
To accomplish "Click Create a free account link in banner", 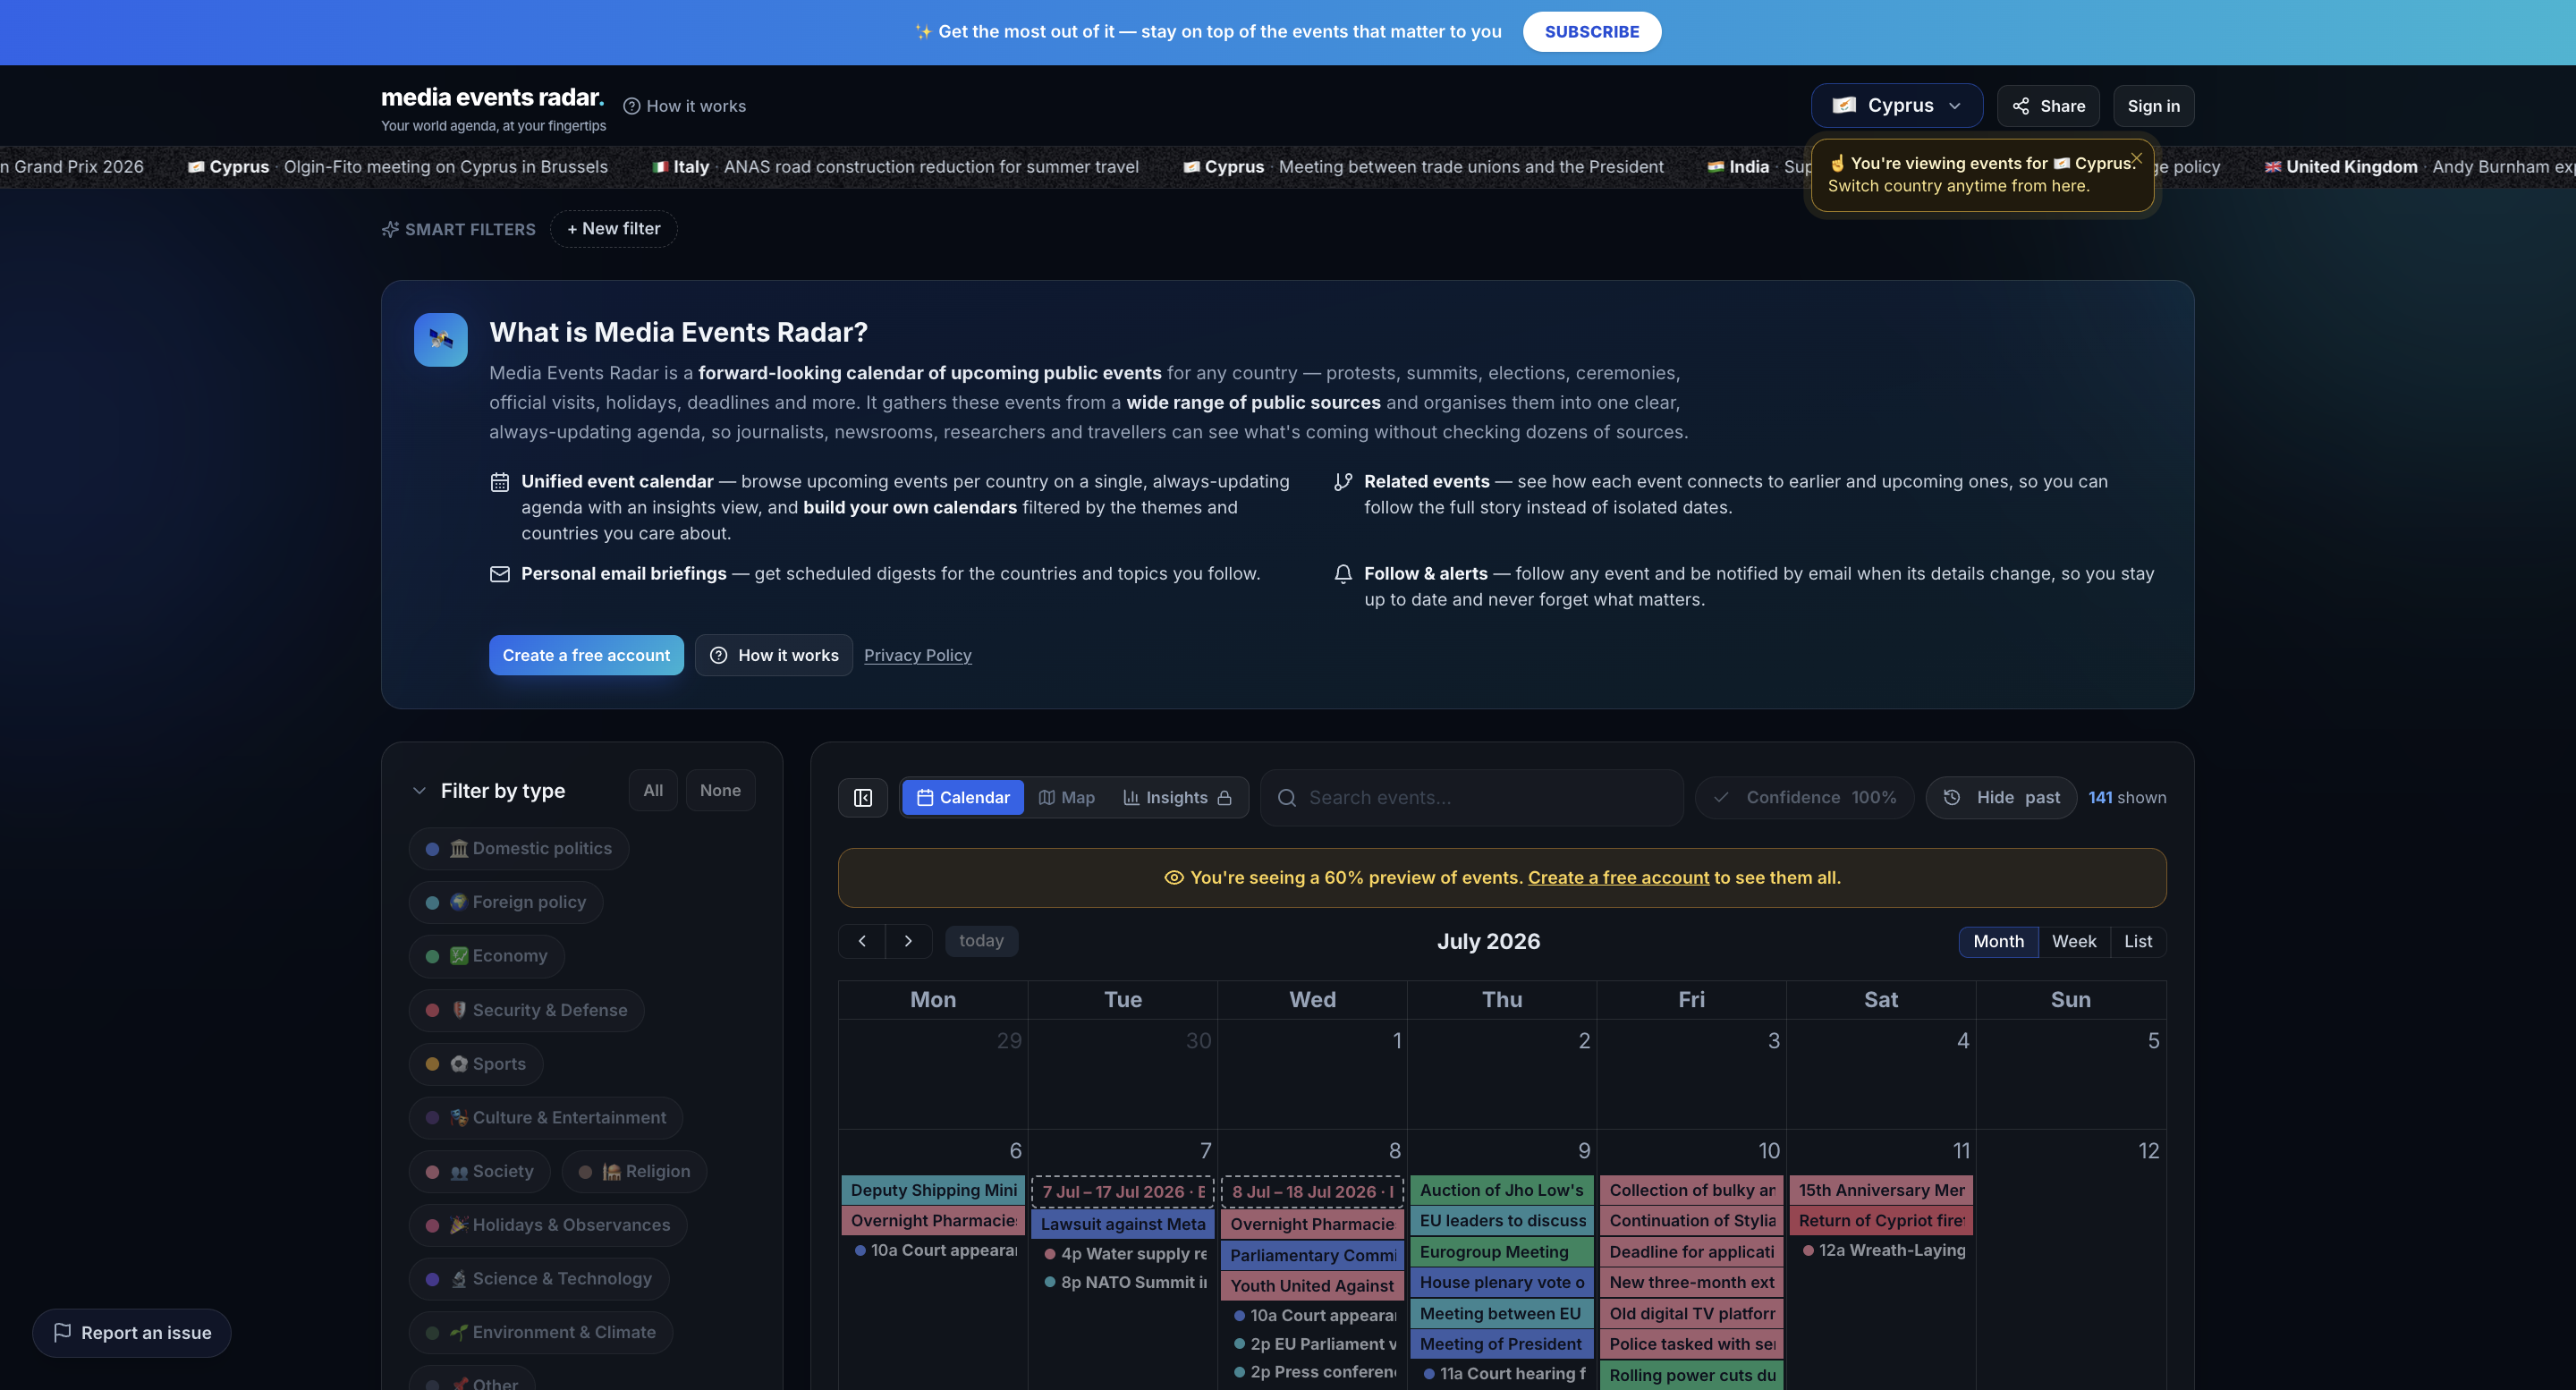I will click(1618, 877).
